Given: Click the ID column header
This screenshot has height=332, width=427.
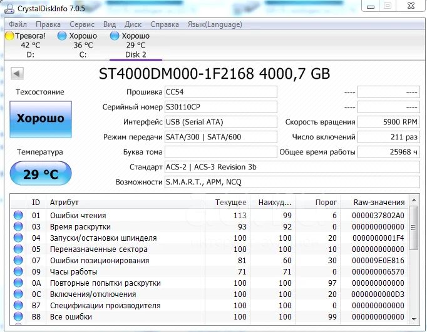Looking at the screenshot, I should pyautogui.click(x=36, y=203).
